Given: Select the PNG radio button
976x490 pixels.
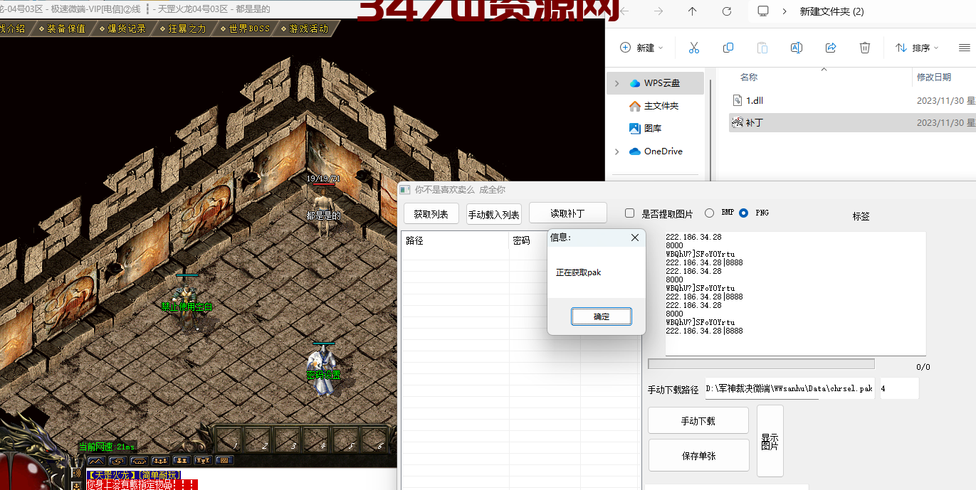Looking at the screenshot, I should (744, 213).
